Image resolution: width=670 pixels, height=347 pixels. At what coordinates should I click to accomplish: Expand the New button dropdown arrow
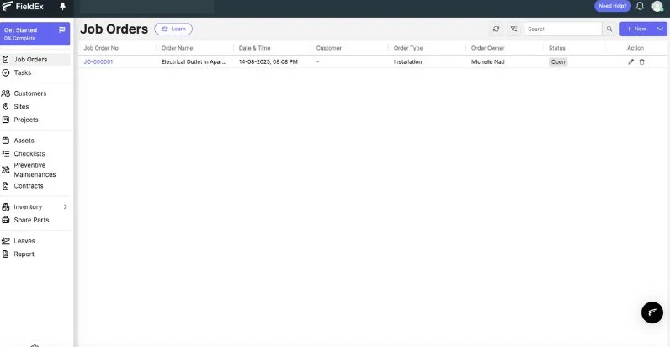coord(660,29)
